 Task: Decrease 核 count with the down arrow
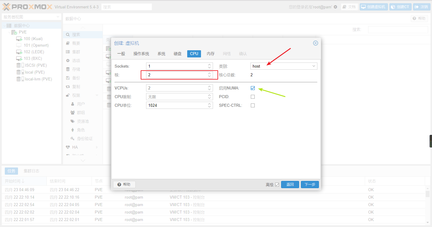[x=209, y=76]
